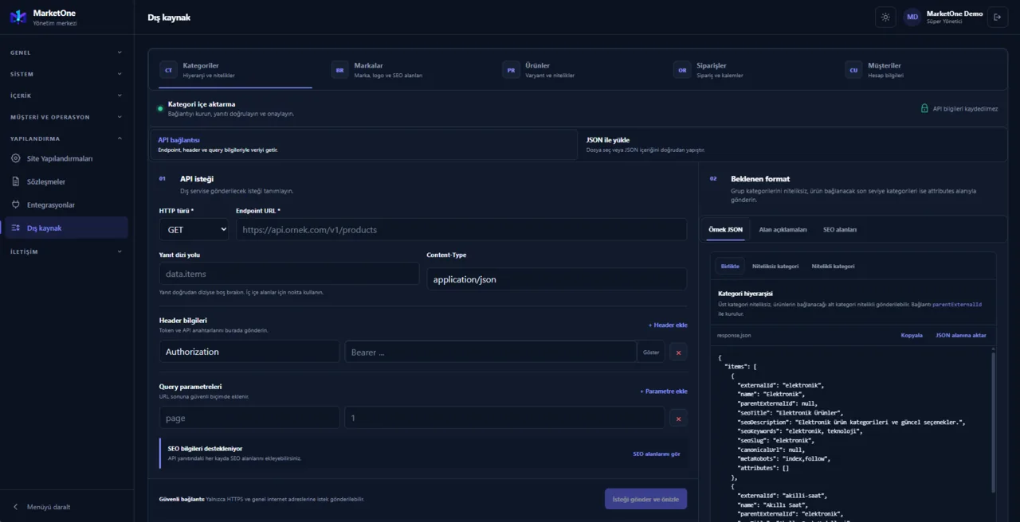Click the lock icon by API bilgileri kaydedilmez
1020x522 pixels.
[924, 108]
